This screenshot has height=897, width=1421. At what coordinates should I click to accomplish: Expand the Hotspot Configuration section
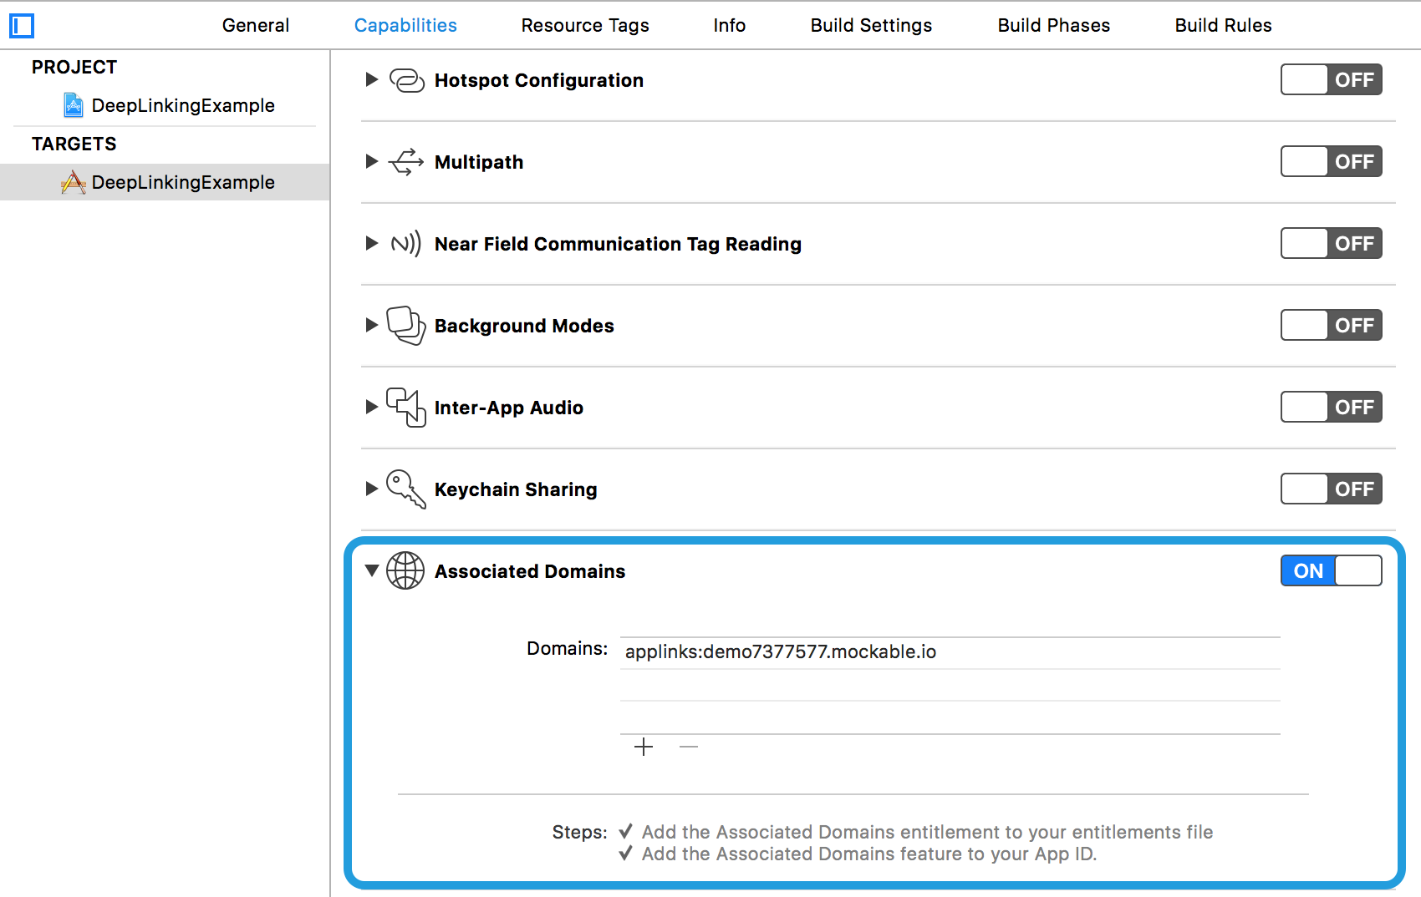[x=371, y=79]
